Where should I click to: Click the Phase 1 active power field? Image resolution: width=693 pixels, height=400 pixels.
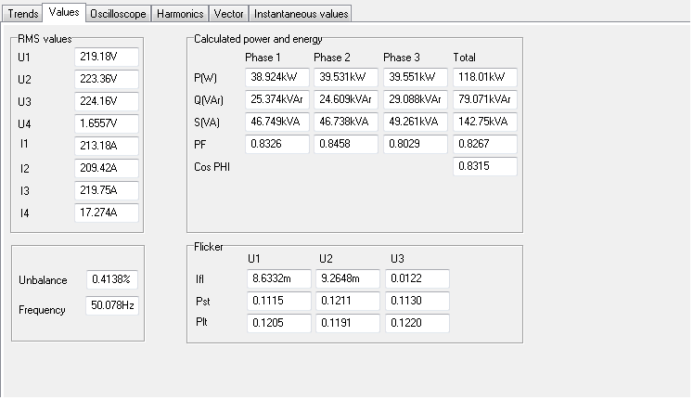(x=276, y=78)
